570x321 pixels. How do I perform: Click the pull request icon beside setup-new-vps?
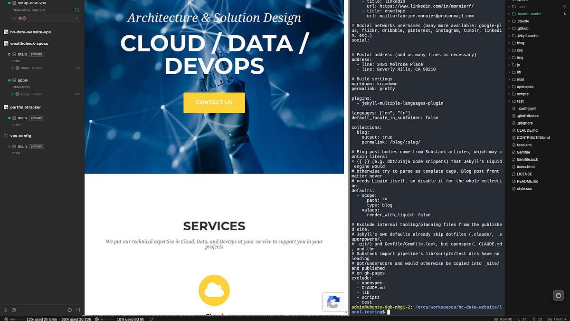[x=77, y=10]
